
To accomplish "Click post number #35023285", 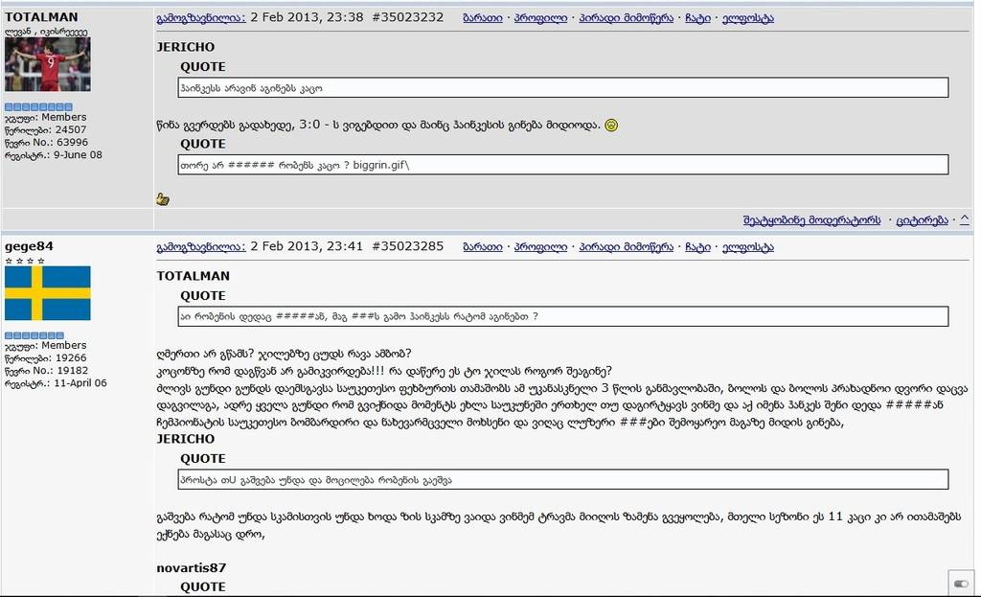I will pyautogui.click(x=407, y=246).
